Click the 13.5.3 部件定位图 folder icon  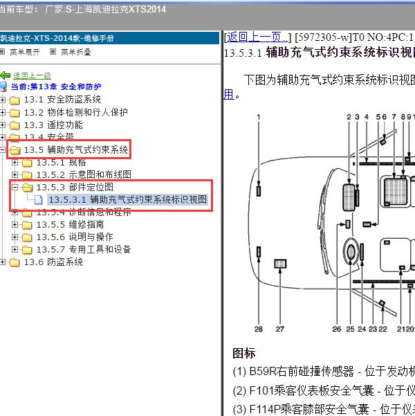tap(27, 188)
